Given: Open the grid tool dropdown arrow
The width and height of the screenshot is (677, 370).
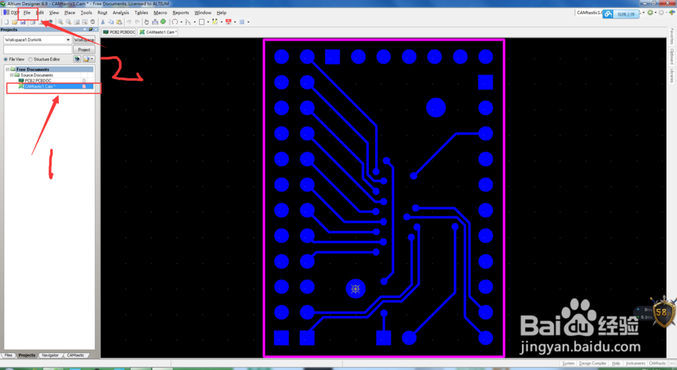Looking at the screenshot, I should coord(248,22).
